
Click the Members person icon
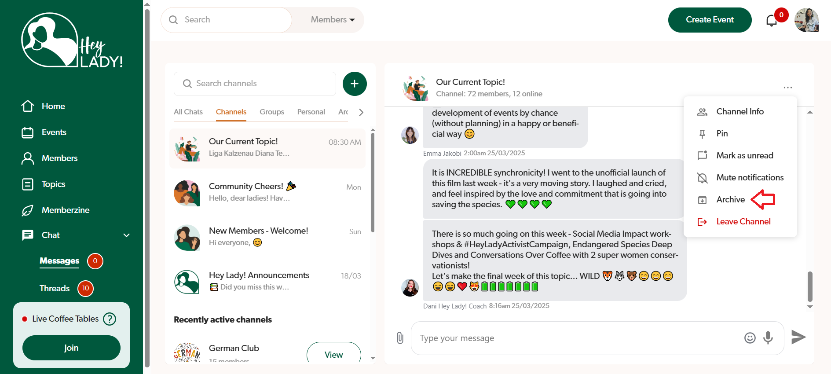(28, 158)
